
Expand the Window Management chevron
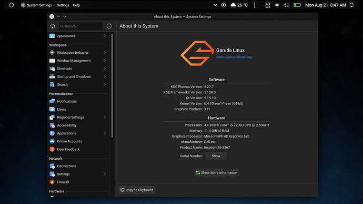(105, 61)
